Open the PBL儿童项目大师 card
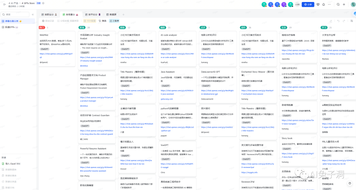This screenshot has height=190, width=356. [338, 155]
